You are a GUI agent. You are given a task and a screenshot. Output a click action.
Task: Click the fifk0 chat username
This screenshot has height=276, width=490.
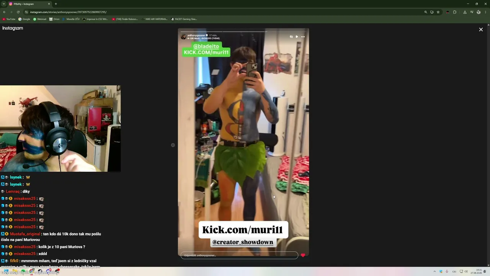(14, 261)
